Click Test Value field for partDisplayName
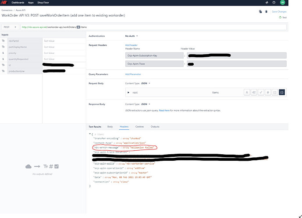The image size is (302, 218). 64,47
